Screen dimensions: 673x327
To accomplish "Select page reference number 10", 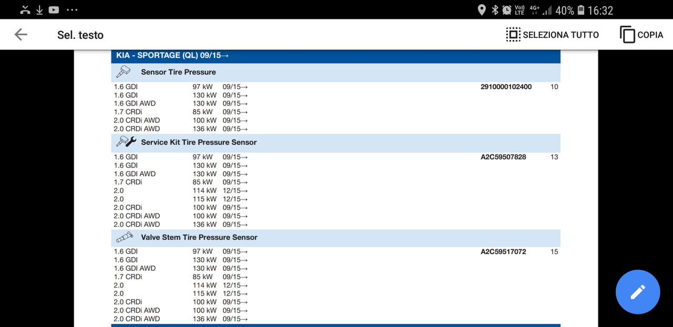I will (554, 87).
